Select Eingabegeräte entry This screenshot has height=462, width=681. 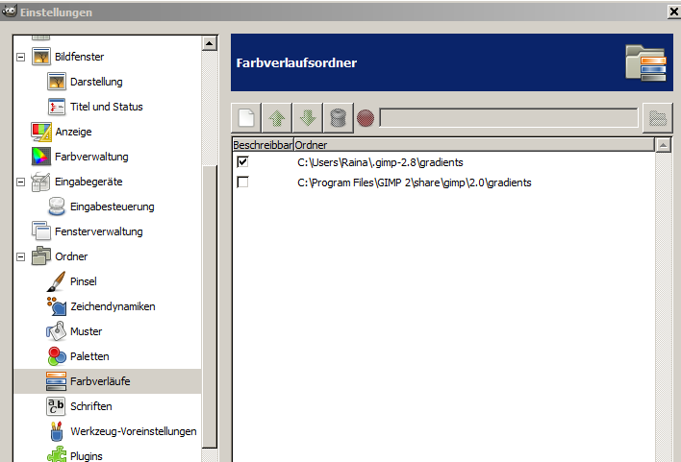(88, 182)
